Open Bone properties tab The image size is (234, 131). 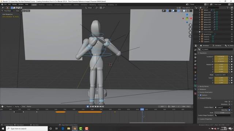tap(195, 86)
